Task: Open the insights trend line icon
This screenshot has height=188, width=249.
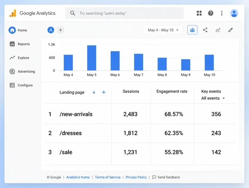Action: (x=218, y=30)
